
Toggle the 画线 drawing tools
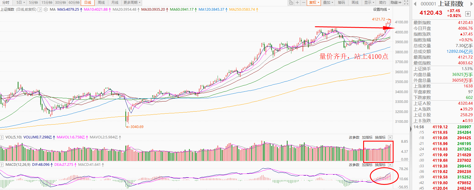[355, 3]
